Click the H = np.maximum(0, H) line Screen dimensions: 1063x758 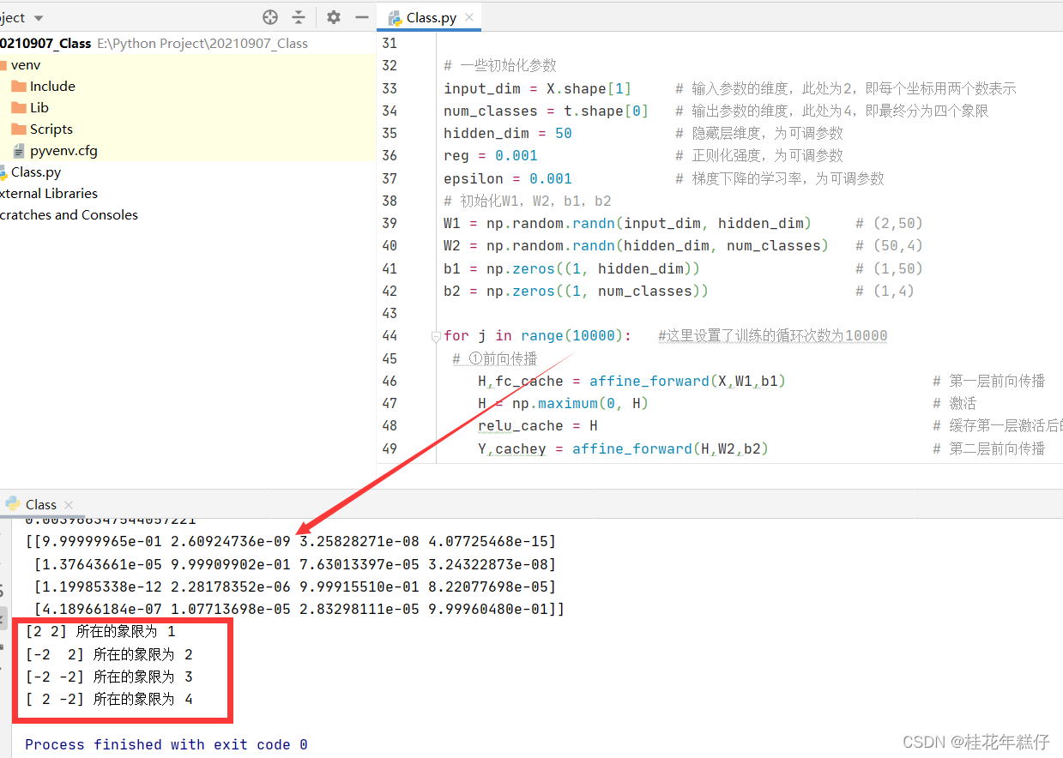point(564,403)
